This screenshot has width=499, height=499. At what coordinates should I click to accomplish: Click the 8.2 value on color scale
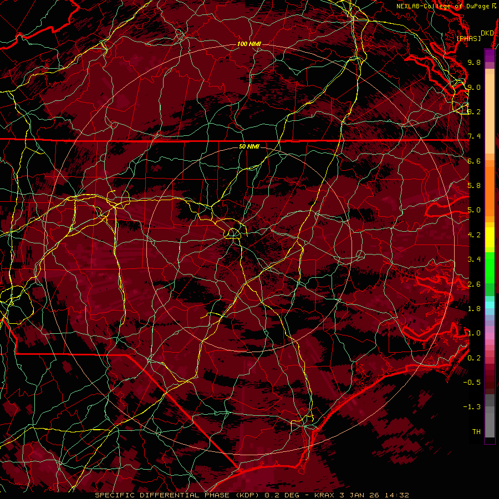click(474, 111)
